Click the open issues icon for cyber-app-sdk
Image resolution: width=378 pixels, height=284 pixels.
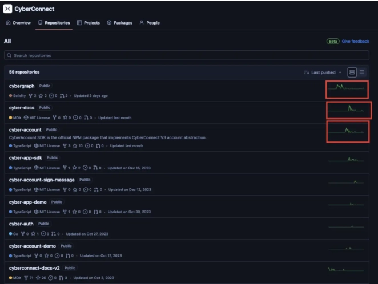tap(86, 168)
